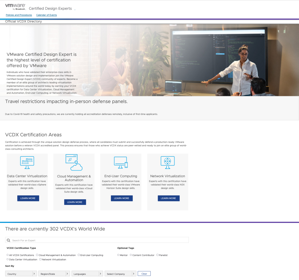Enable the Cloud Management & Automation filter checkbox
The width and height of the screenshot is (299, 280).
37,255
